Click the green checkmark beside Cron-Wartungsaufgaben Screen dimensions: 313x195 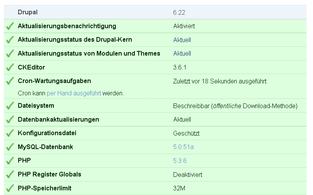point(10,81)
